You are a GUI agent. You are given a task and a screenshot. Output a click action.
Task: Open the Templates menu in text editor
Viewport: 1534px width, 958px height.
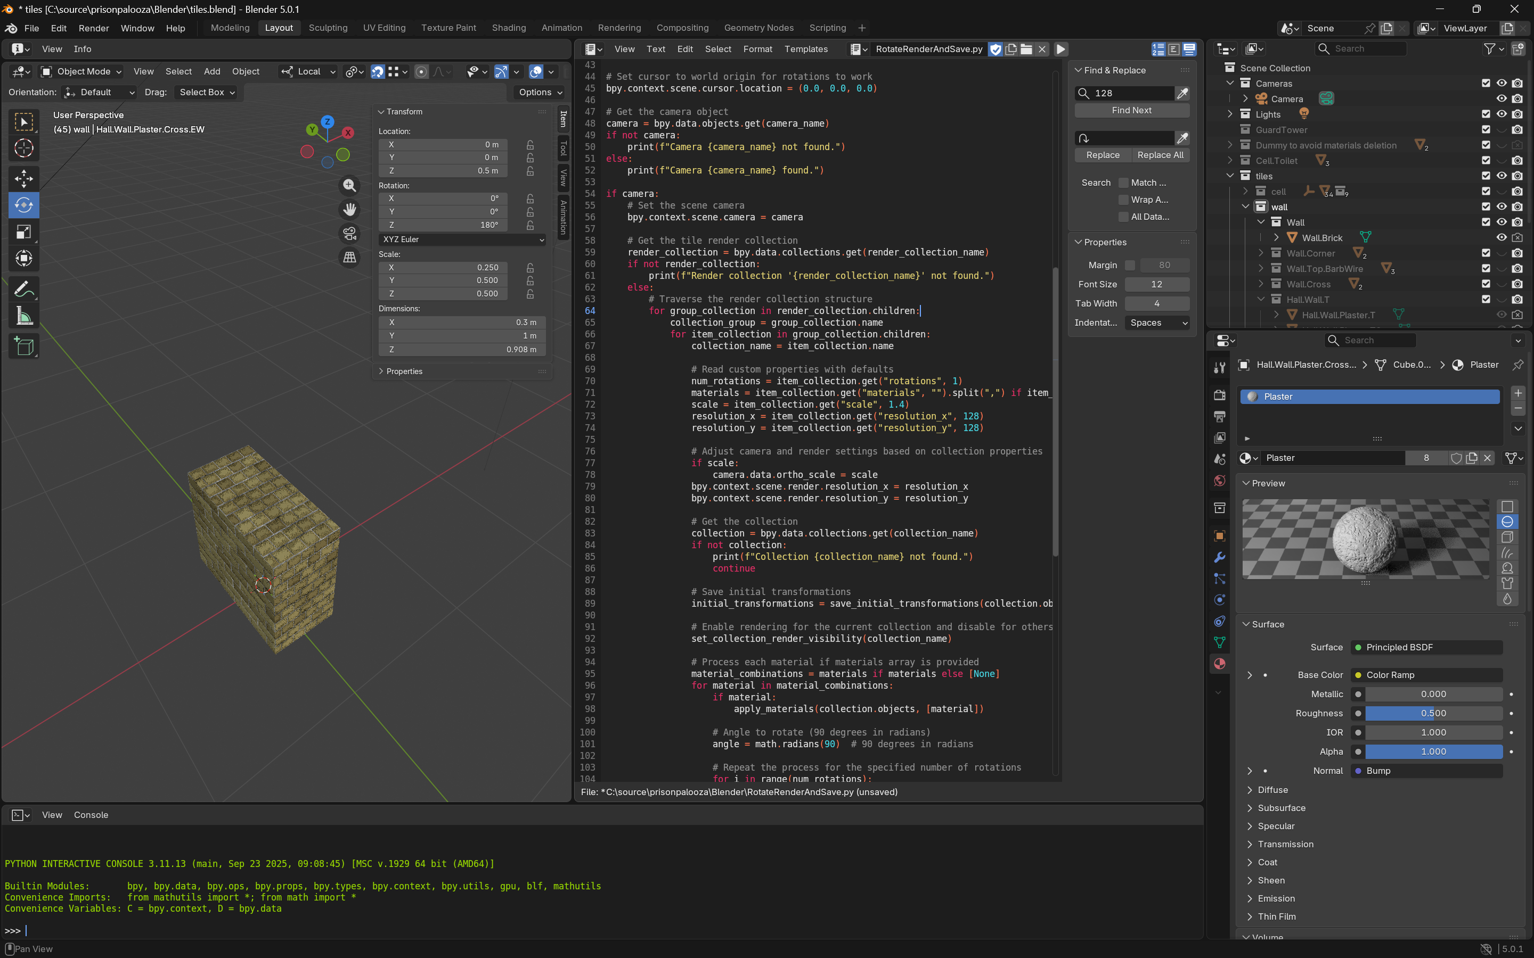(806, 49)
